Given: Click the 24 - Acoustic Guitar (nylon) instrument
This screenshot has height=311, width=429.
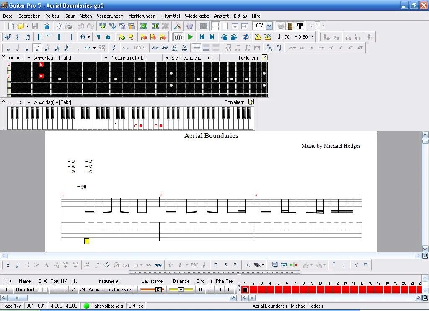Looking at the screenshot, I should pyautogui.click(x=107, y=290).
